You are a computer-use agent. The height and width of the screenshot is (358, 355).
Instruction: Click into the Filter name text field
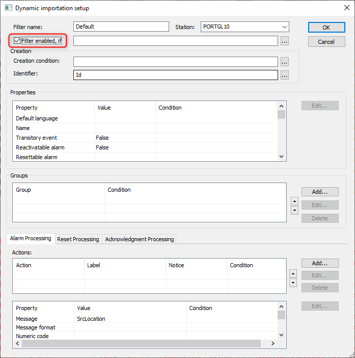point(121,27)
